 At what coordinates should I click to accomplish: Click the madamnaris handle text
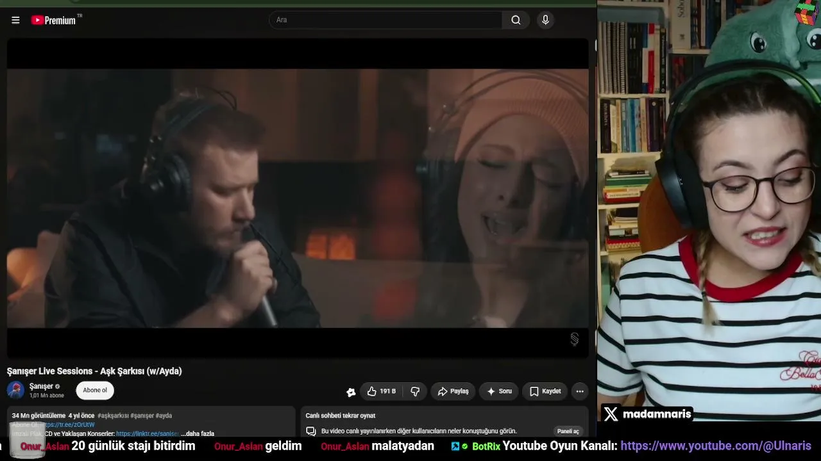pos(657,414)
